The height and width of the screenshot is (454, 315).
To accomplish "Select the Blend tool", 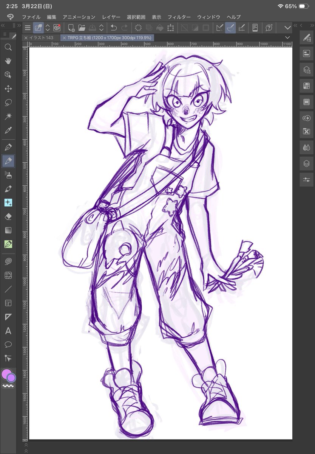I will click(8, 261).
